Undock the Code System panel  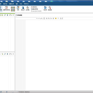coord(10,54)
